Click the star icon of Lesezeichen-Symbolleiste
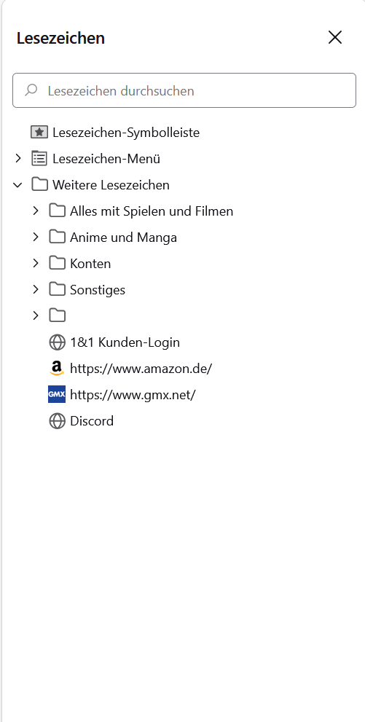 [x=39, y=133]
